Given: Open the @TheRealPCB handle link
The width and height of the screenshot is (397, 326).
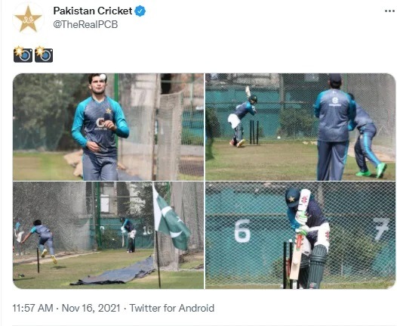Looking at the screenshot, I should click(x=85, y=25).
